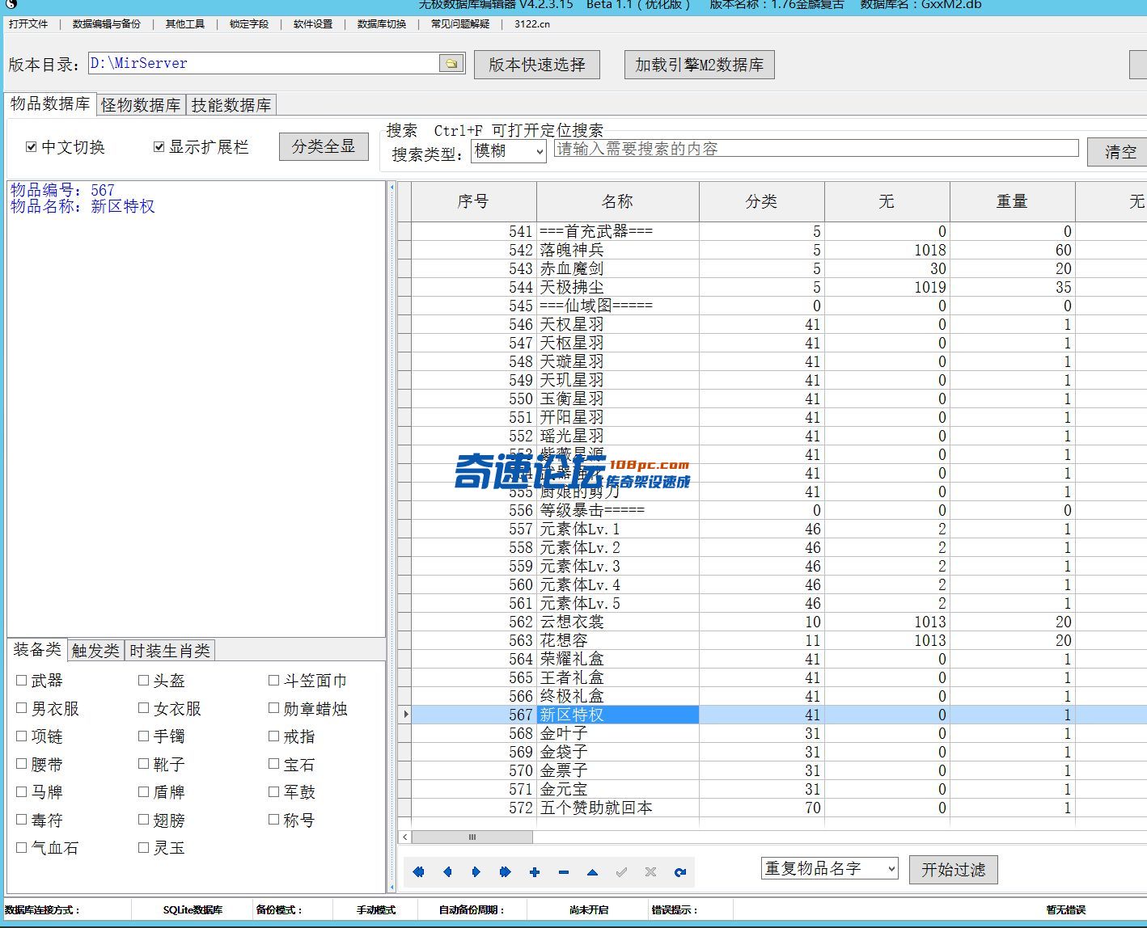1147x928 pixels.
Task: Click the 版本快速选择 button
Action: tap(537, 65)
